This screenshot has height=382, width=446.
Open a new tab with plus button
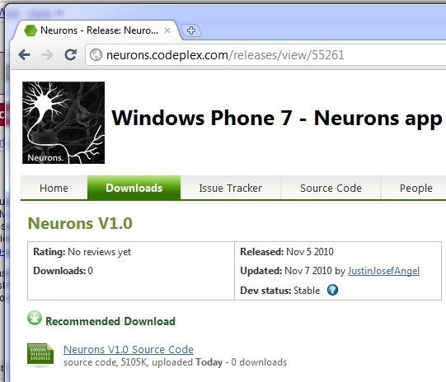(x=191, y=30)
